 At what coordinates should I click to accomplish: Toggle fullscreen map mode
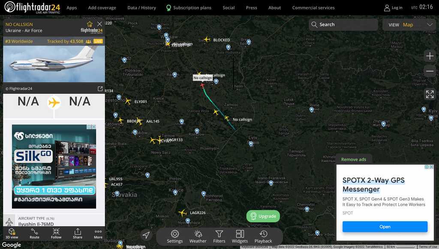(430, 94)
